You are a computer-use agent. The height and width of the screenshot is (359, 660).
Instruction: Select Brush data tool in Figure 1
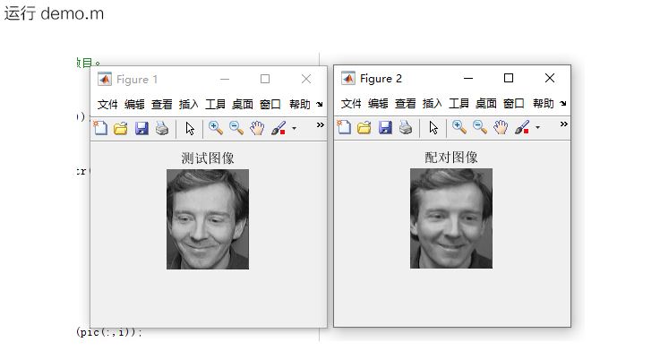click(279, 128)
